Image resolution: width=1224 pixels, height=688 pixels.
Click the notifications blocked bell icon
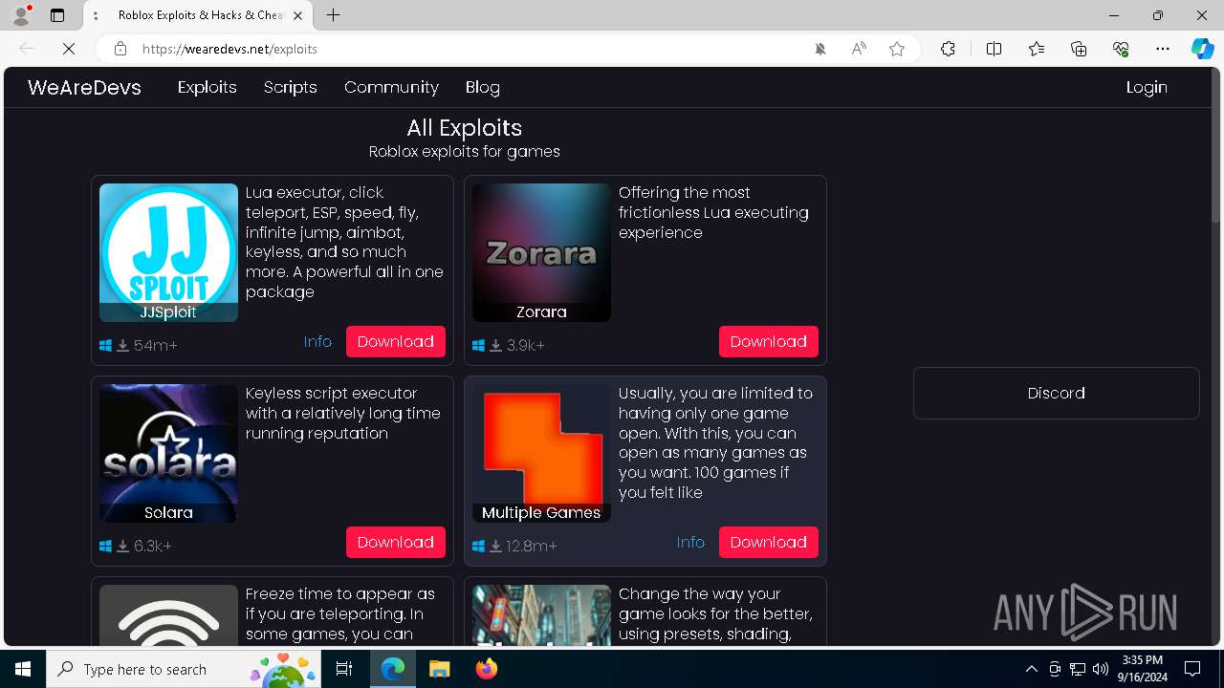pos(820,49)
